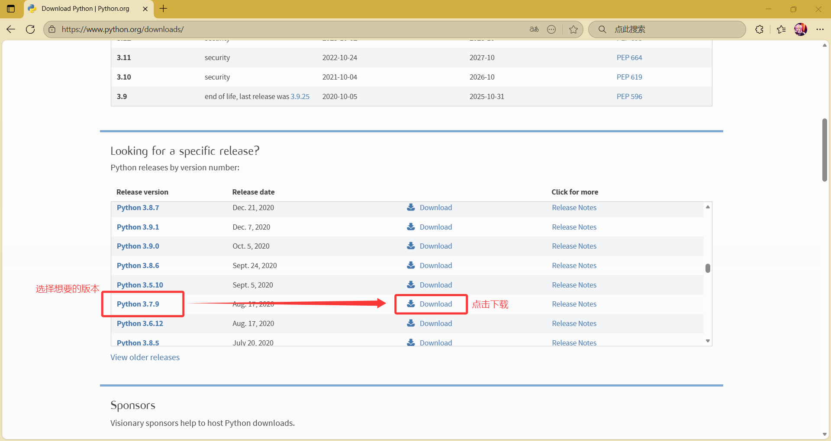Click Download text for Python 3.7.9
Viewport: 831px width, 441px height.
coord(436,304)
